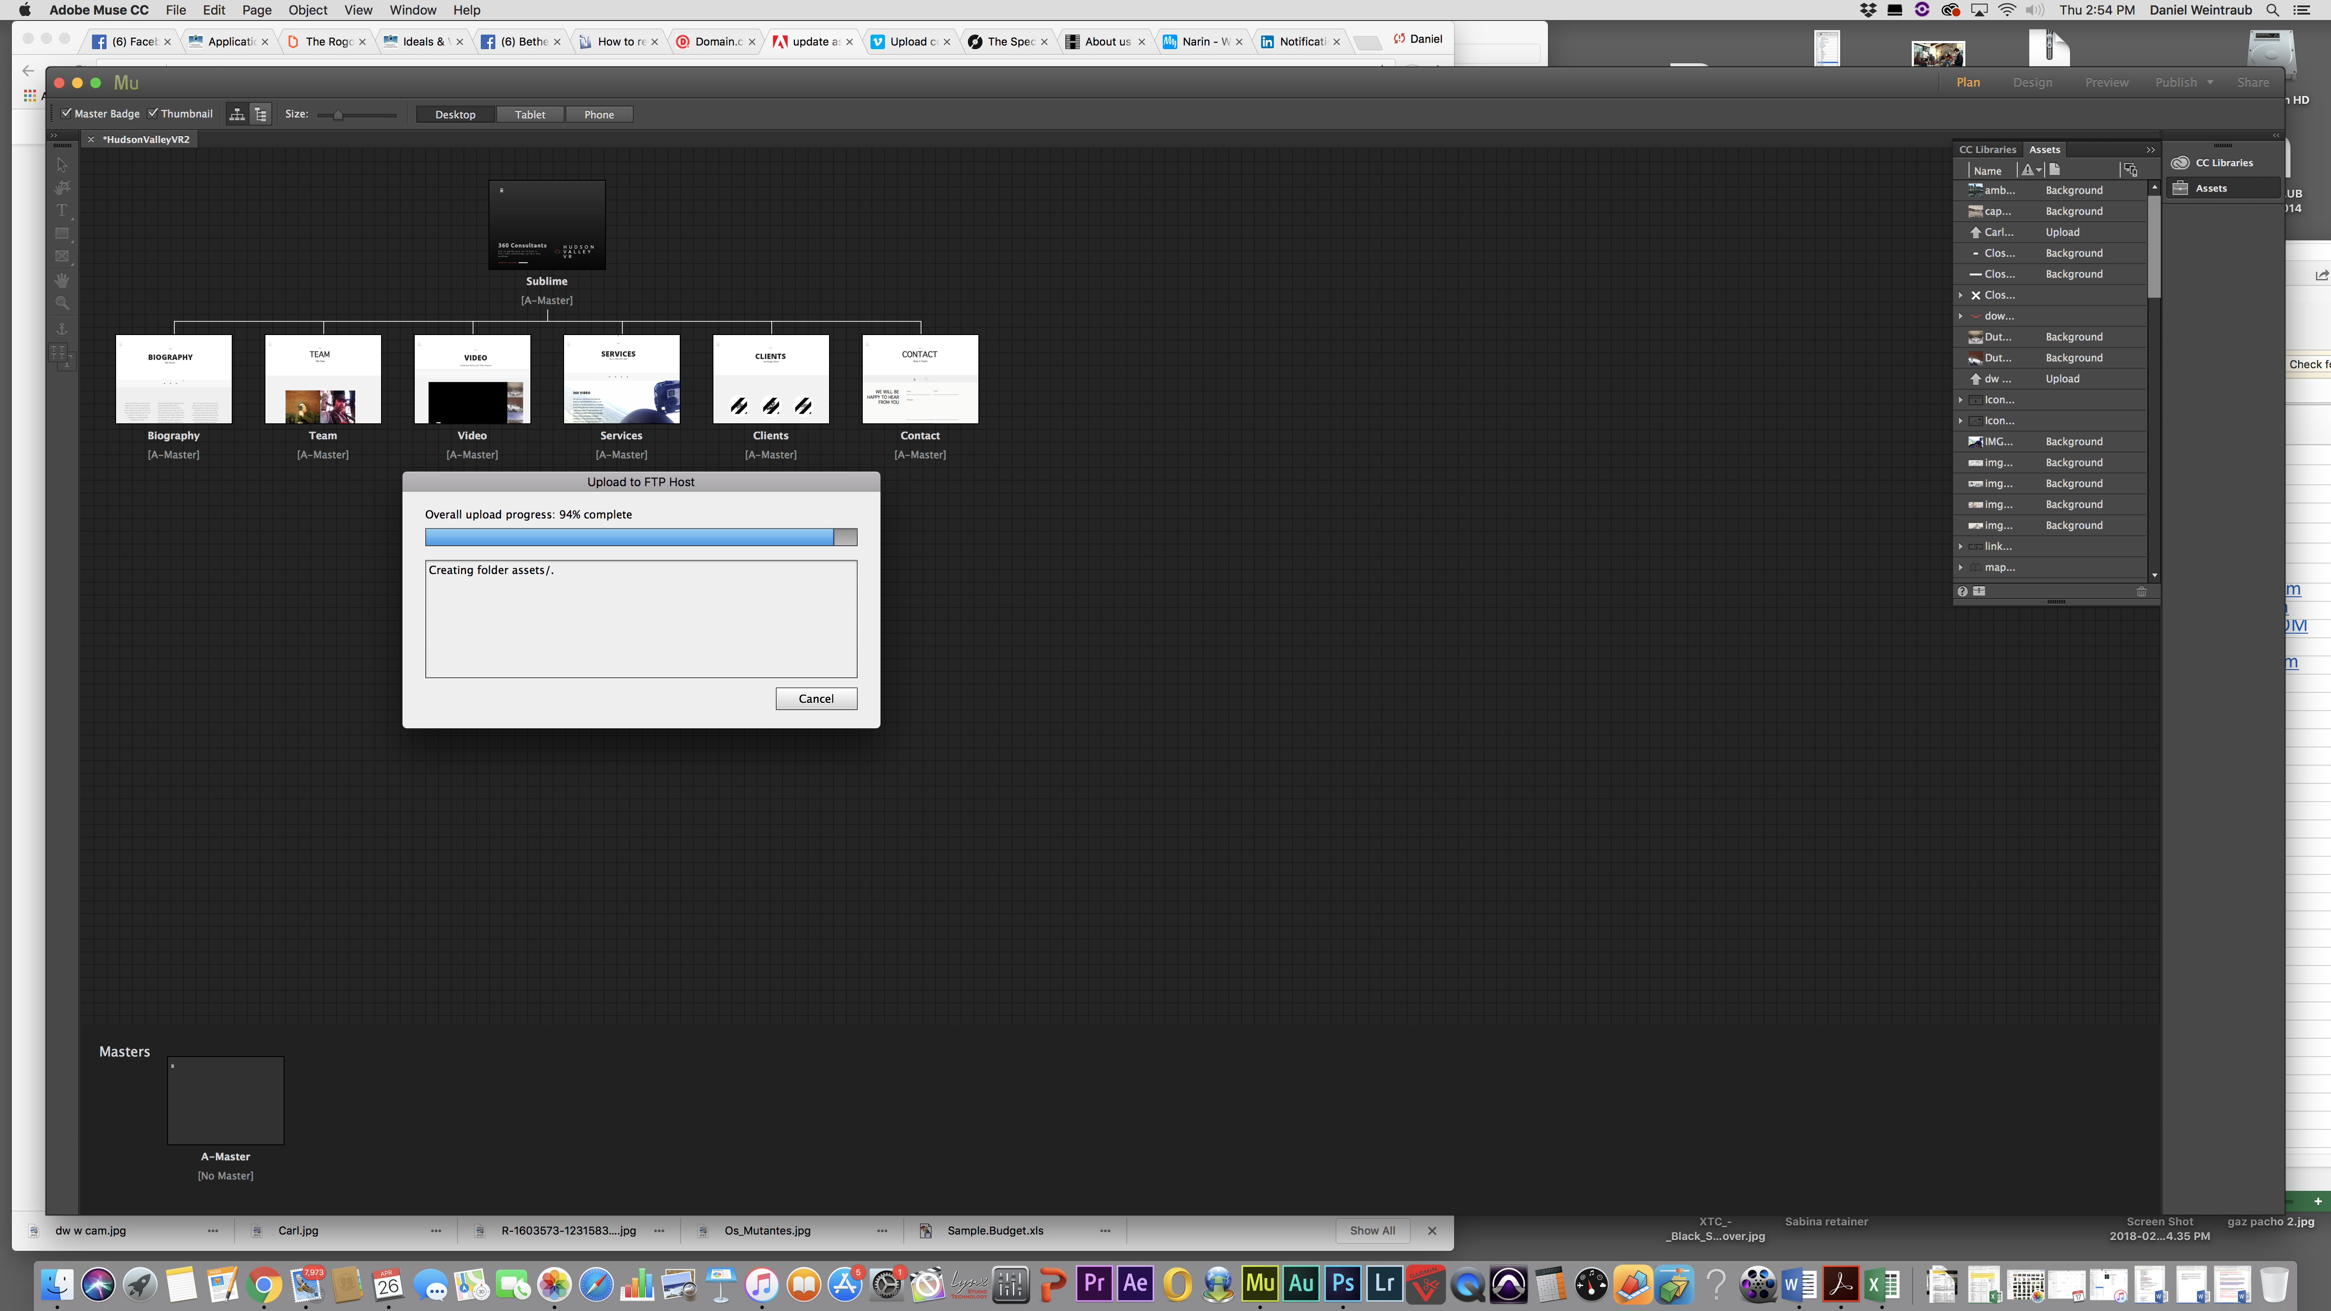Switch to horizontal sitemap display
This screenshot has width=2331, height=1311.
pyautogui.click(x=237, y=114)
